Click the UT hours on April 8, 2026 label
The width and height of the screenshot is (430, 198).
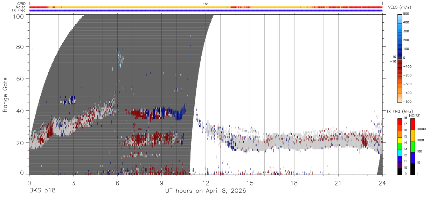(x=206, y=191)
